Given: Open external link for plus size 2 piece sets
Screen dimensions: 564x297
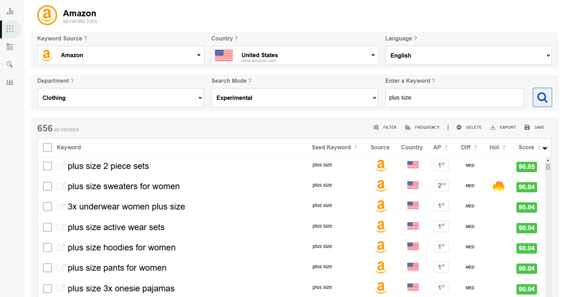Looking at the screenshot, I should (61, 166).
